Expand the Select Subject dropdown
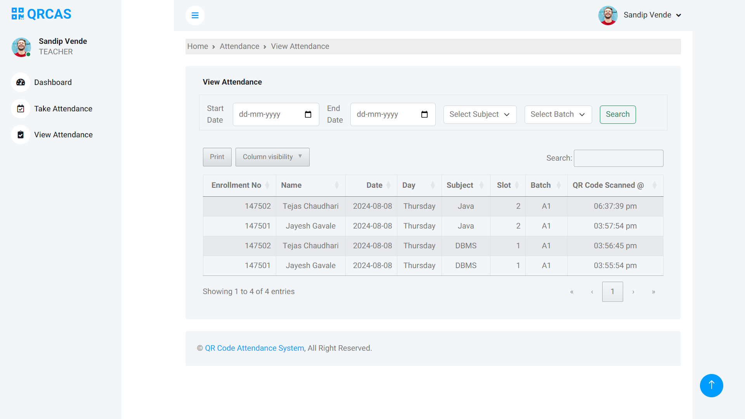Viewport: 745px width, 419px height. (480, 114)
